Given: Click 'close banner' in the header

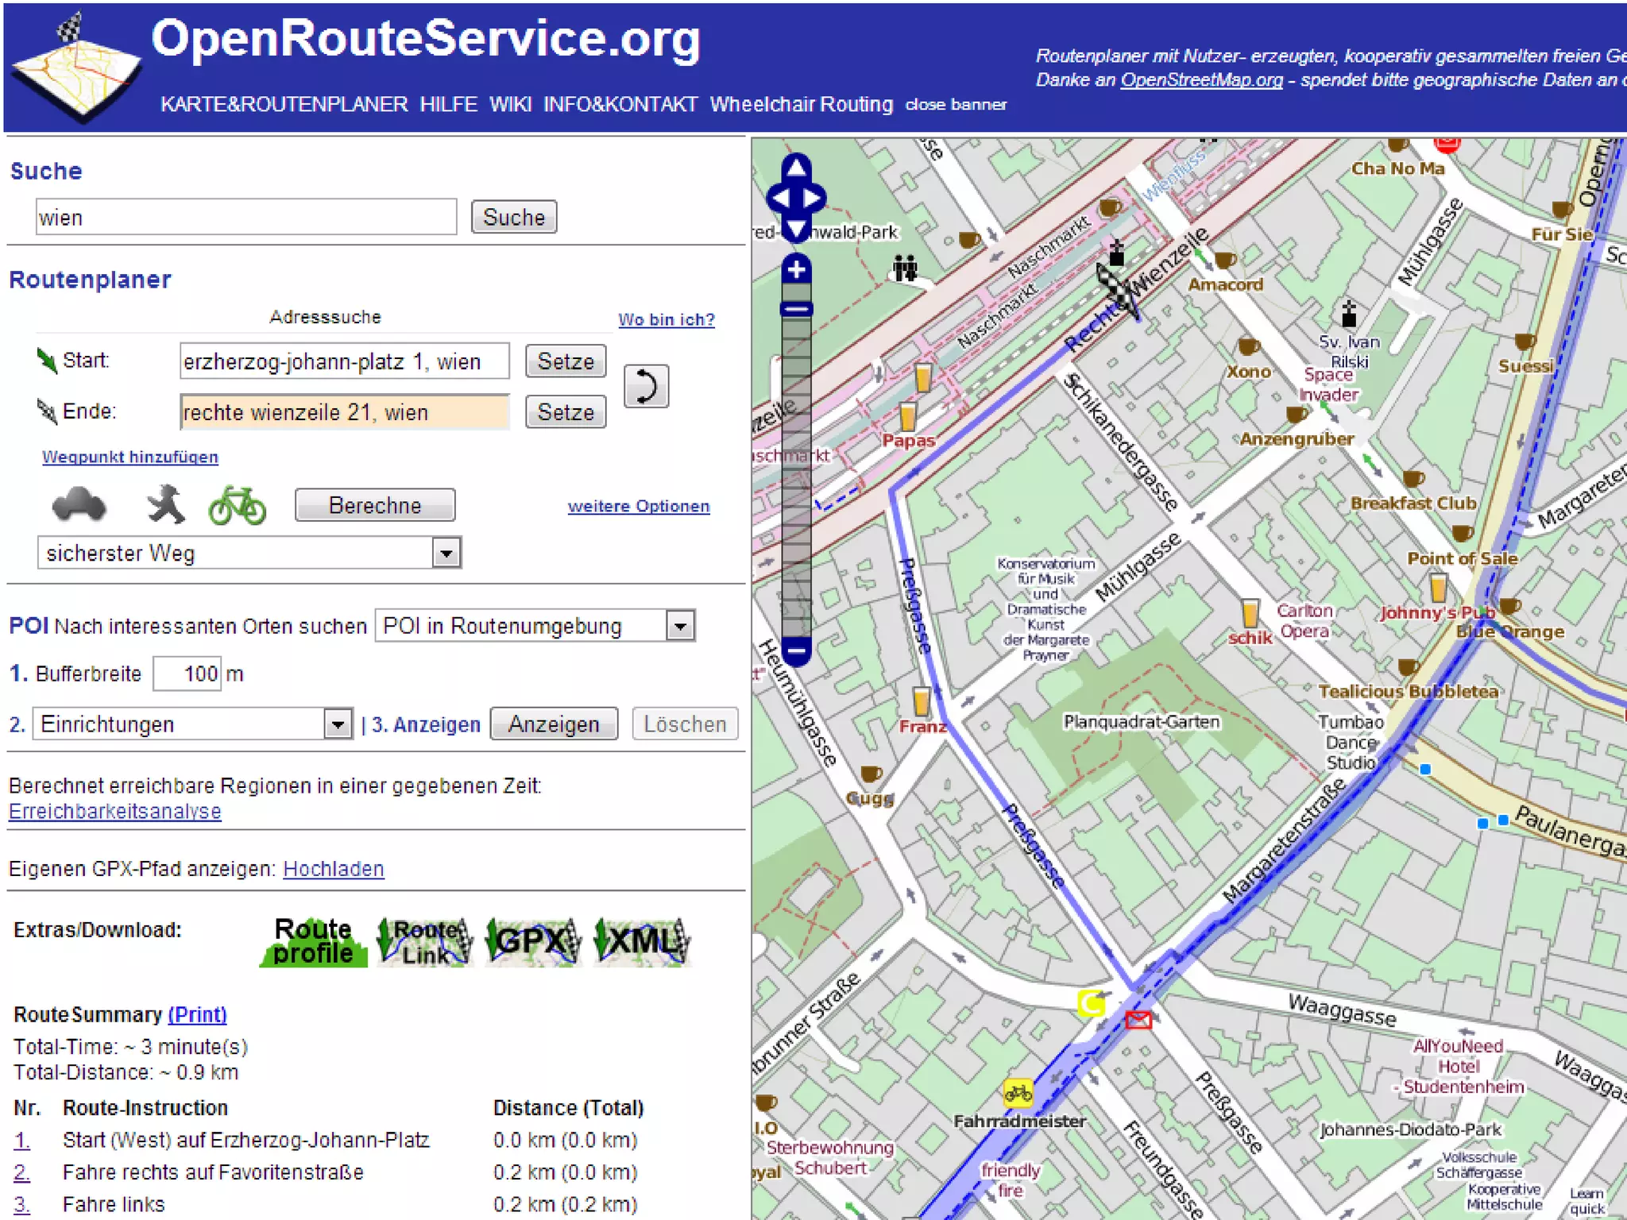Looking at the screenshot, I should (x=956, y=105).
